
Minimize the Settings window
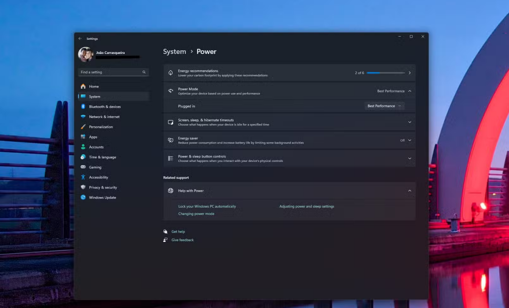click(400, 37)
